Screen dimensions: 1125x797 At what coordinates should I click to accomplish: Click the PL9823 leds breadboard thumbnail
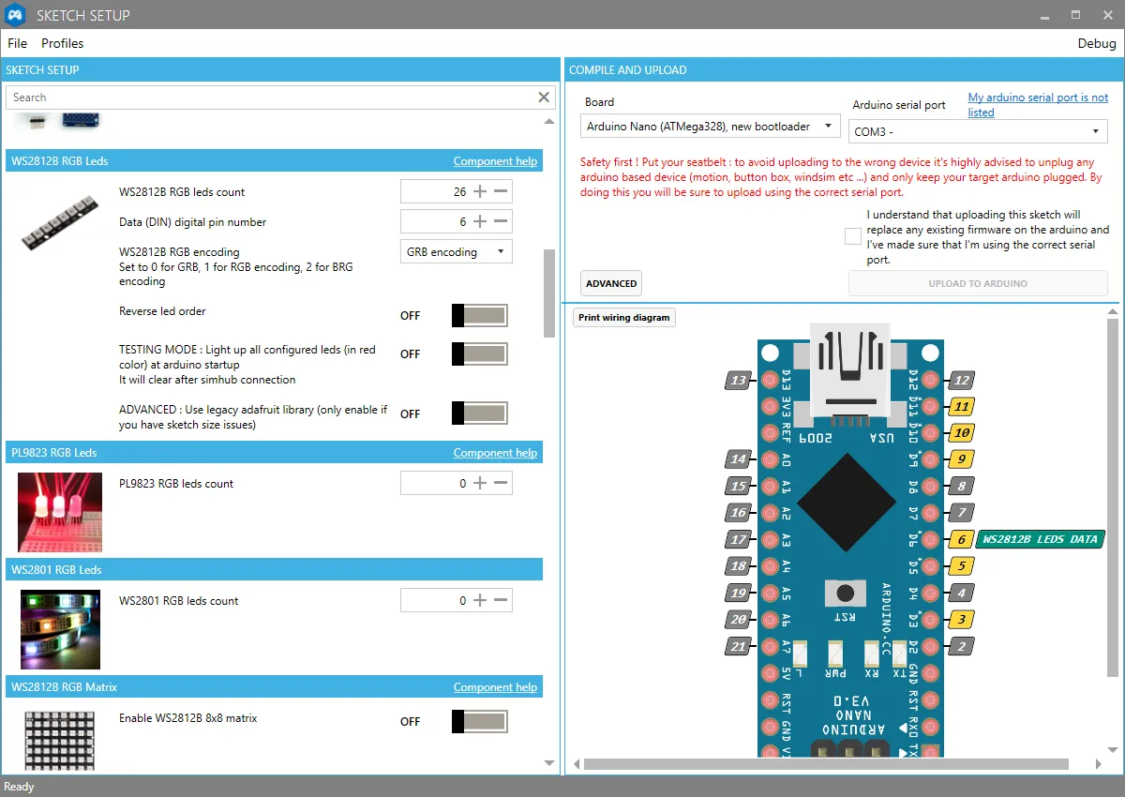coord(60,511)
